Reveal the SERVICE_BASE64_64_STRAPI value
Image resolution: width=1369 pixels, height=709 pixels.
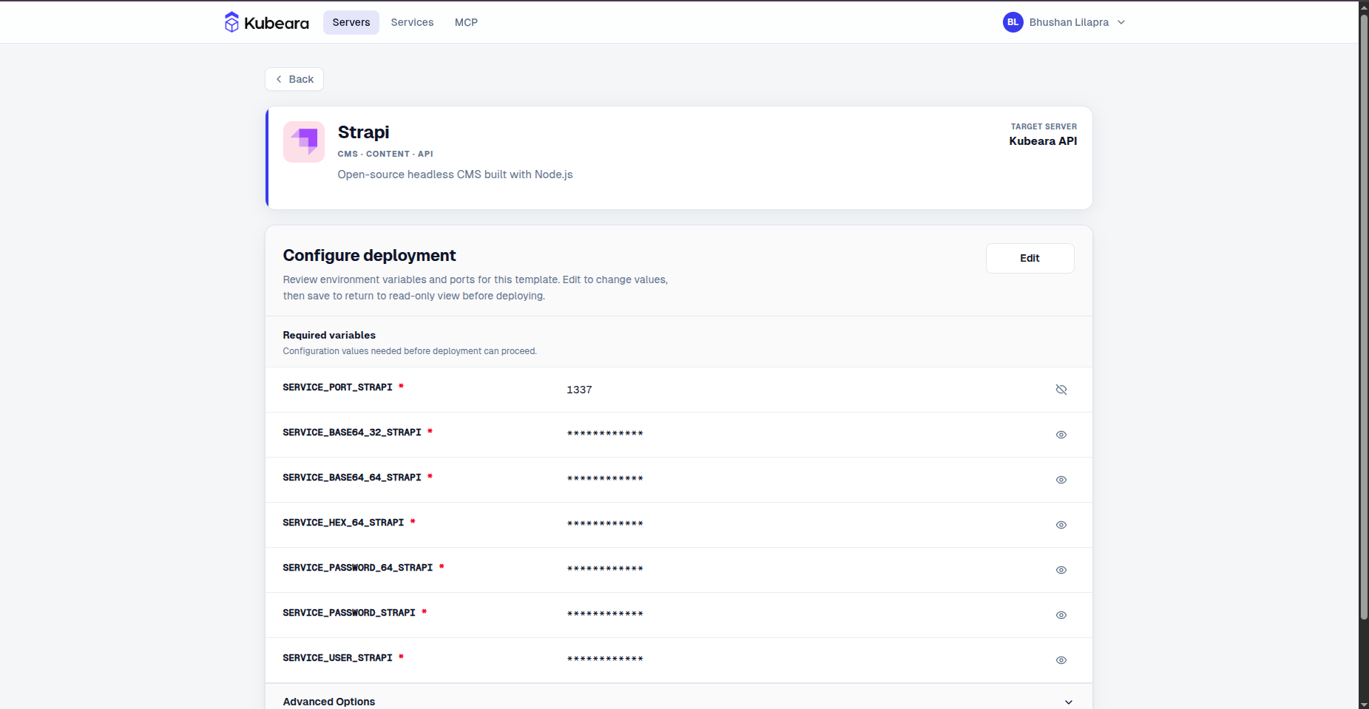coord(1061,480)
